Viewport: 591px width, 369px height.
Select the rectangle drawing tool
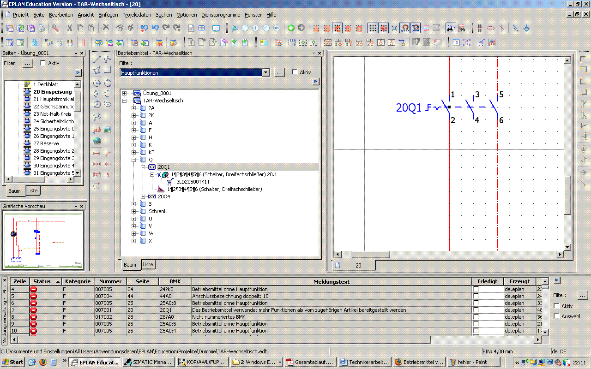point(108,71)
